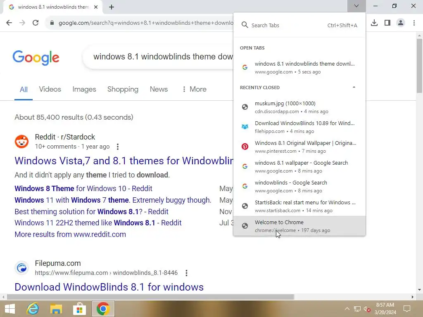This screenshot has width=423, height=317.
Task: Click the lock icon in address bar
Action: click(x=52, y=23)
